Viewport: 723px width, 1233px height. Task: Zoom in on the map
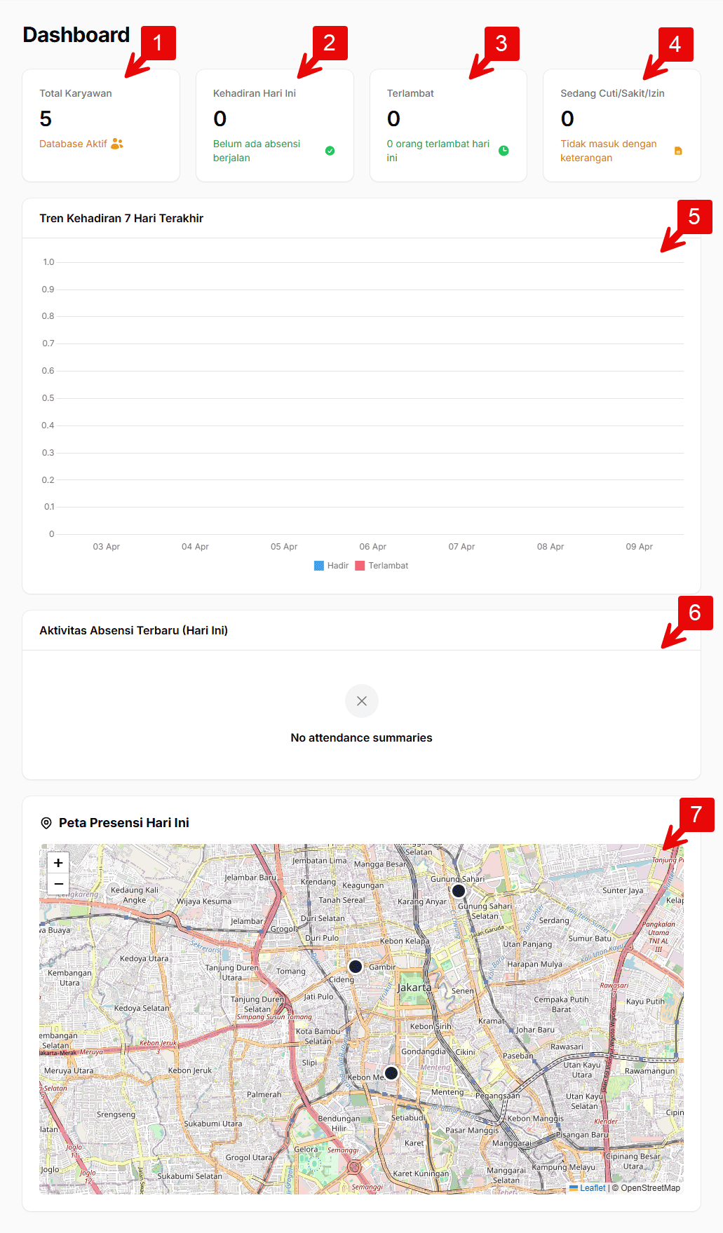click(x=58, y=863)
